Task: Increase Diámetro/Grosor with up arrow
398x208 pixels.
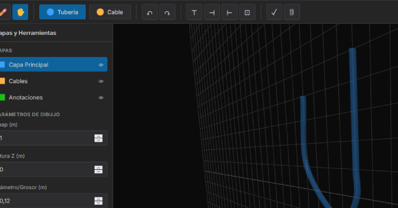Action: 98,199
